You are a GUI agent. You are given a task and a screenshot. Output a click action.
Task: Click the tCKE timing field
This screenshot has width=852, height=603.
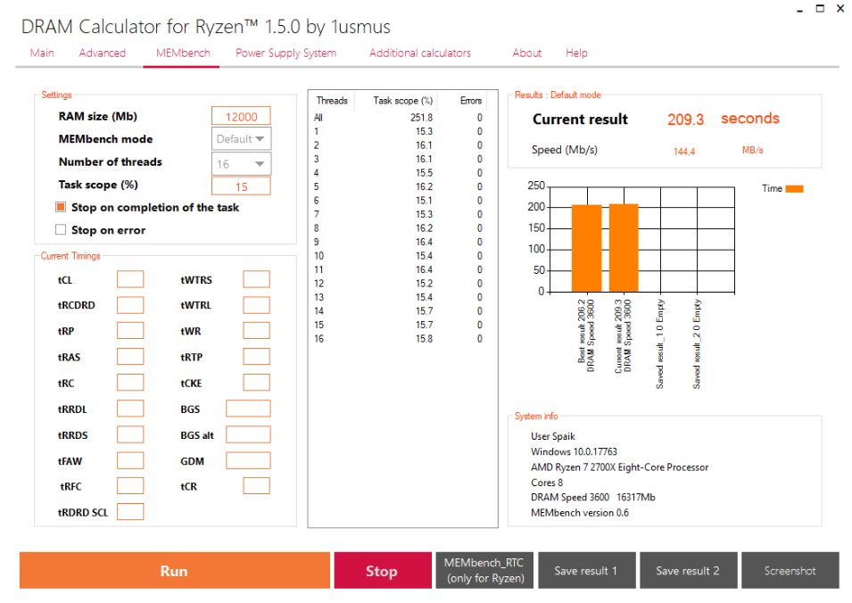(x=256, y=383)
